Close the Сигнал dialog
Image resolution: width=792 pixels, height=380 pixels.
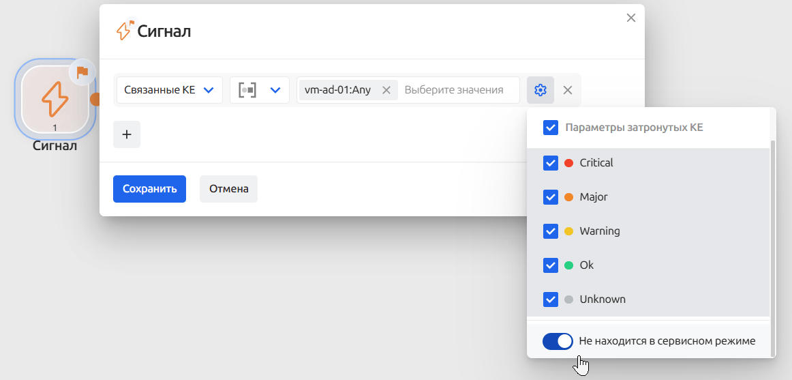click(631, 18)
